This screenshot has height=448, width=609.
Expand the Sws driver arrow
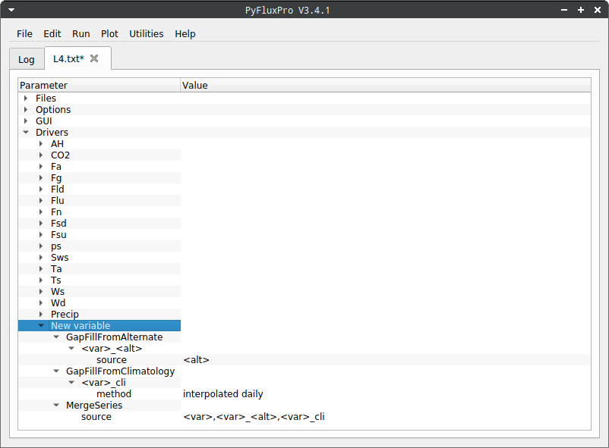pyautogui.click(x=41, y=257)
